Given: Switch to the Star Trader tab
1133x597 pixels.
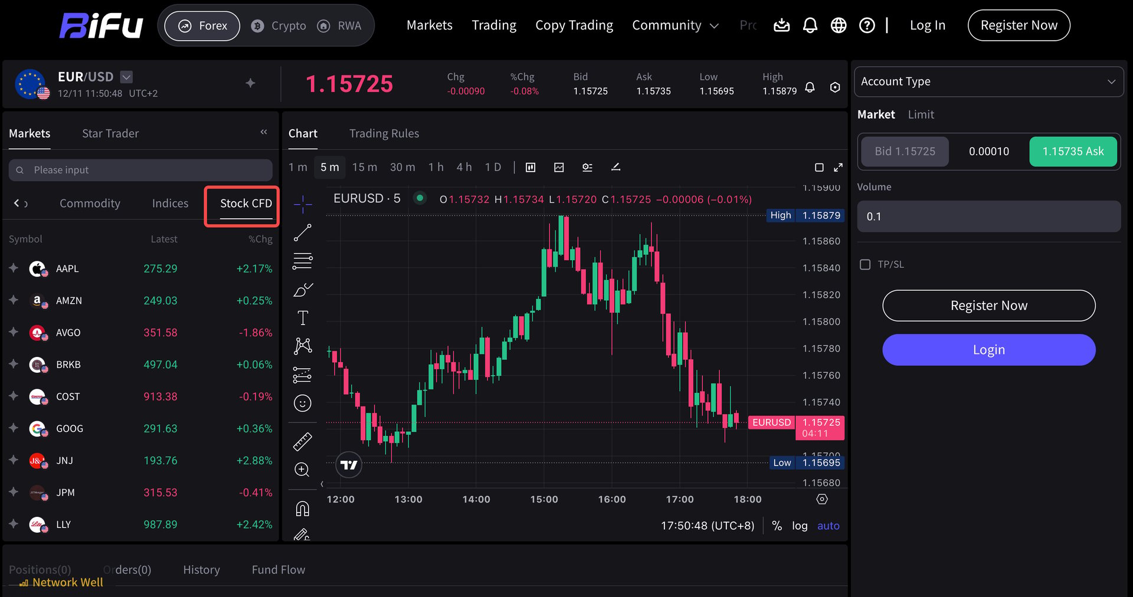Looking at the screenshot, I should point(110,133).
